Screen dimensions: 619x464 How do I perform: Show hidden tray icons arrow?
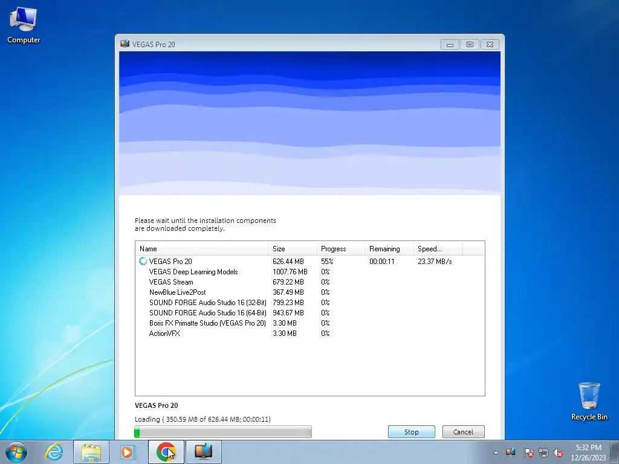pyautogui.click(x=496, y=453)
